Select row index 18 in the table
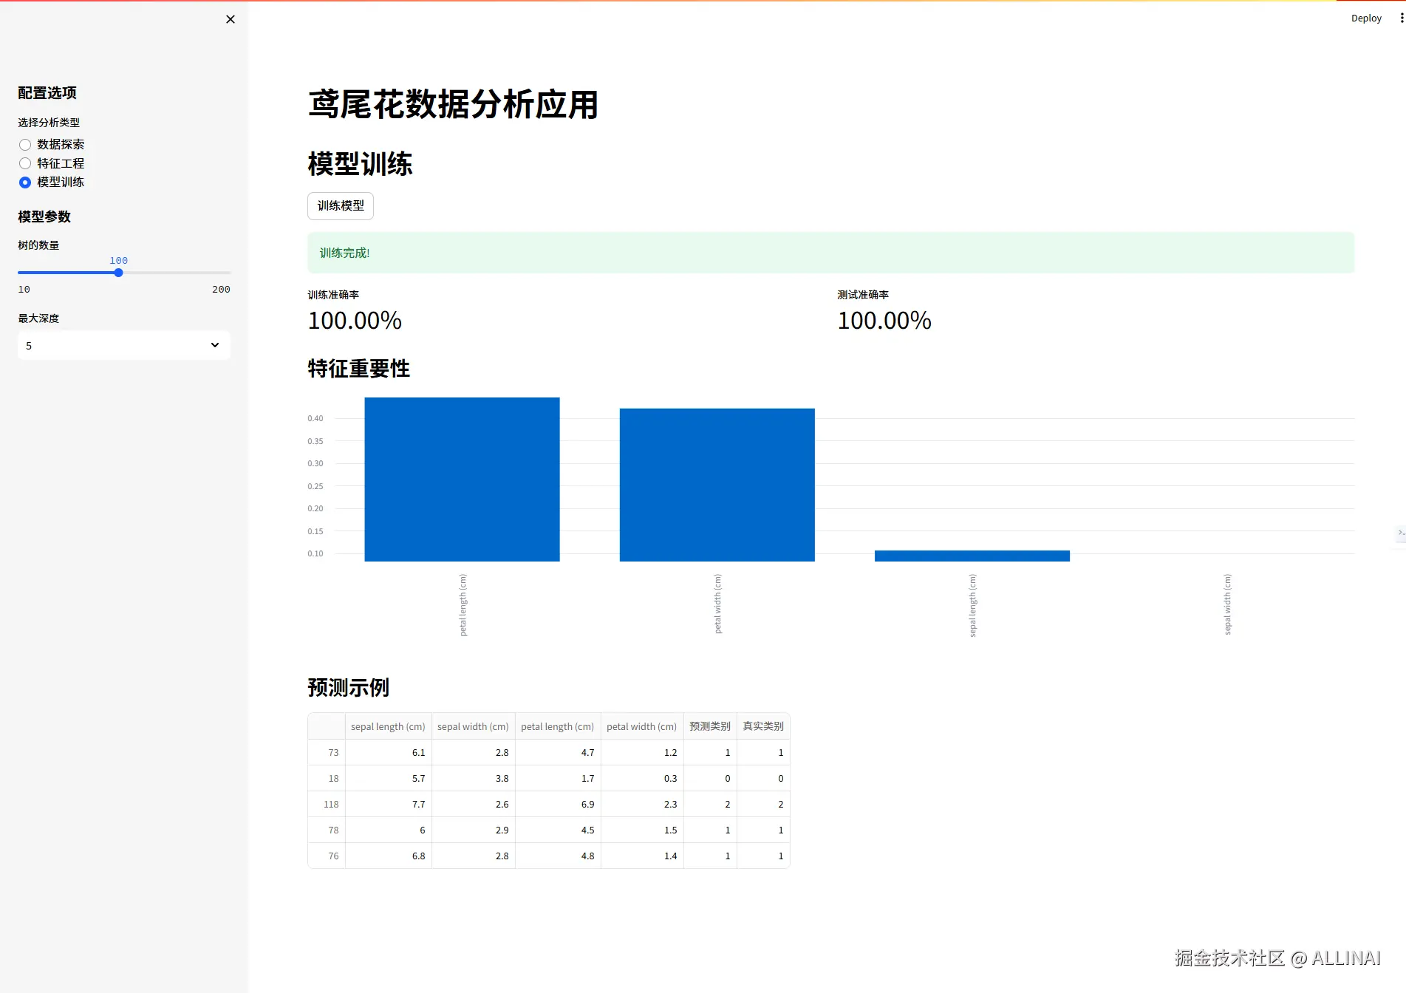Image resolution: width=1406 pixels, height=993 pixels. [x=327, y=778]
